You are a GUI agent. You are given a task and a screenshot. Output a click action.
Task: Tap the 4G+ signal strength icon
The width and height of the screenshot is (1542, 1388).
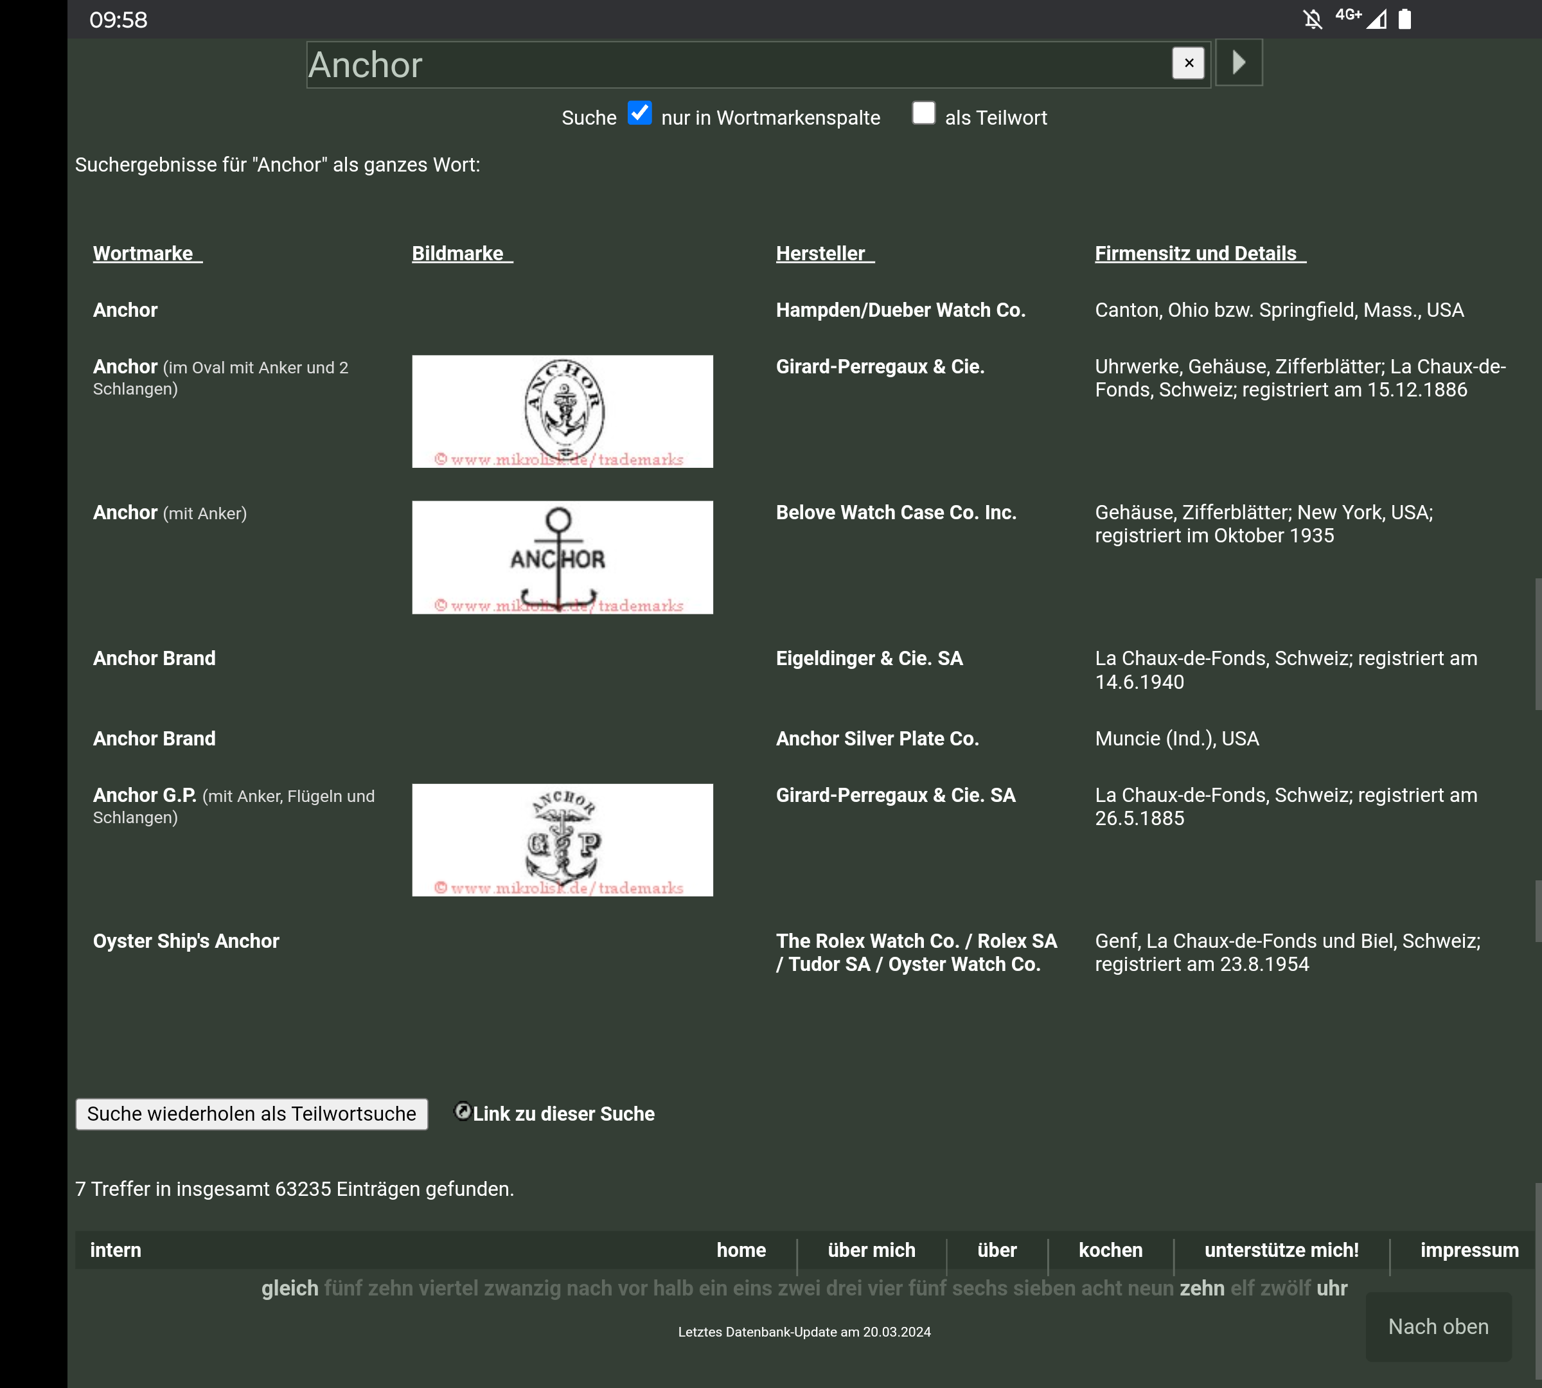1362,18
